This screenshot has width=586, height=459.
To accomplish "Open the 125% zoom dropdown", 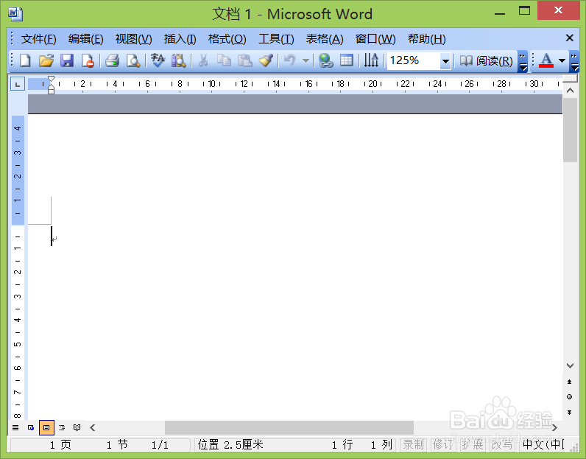I will click(445, 60).
